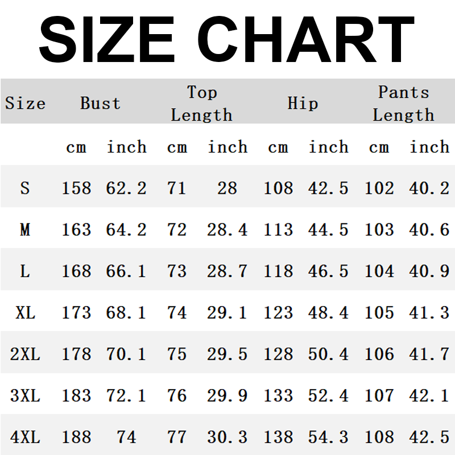Select the 2XL size row label

(25, 354)
